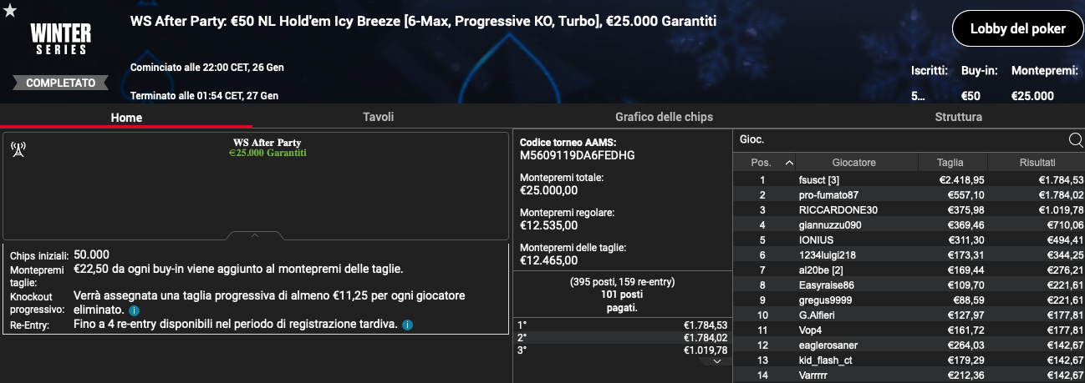This screenshot has height=383, width=1085.
Task: Select player fsusct [3] row
Action: point(909,179)
